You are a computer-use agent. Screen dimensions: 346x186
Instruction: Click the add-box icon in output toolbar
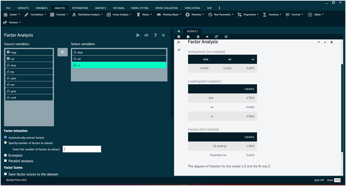tap(179, 37)
